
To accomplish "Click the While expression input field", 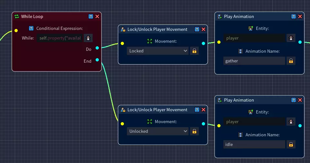I will pyautogui.click(x=60, y=38).
